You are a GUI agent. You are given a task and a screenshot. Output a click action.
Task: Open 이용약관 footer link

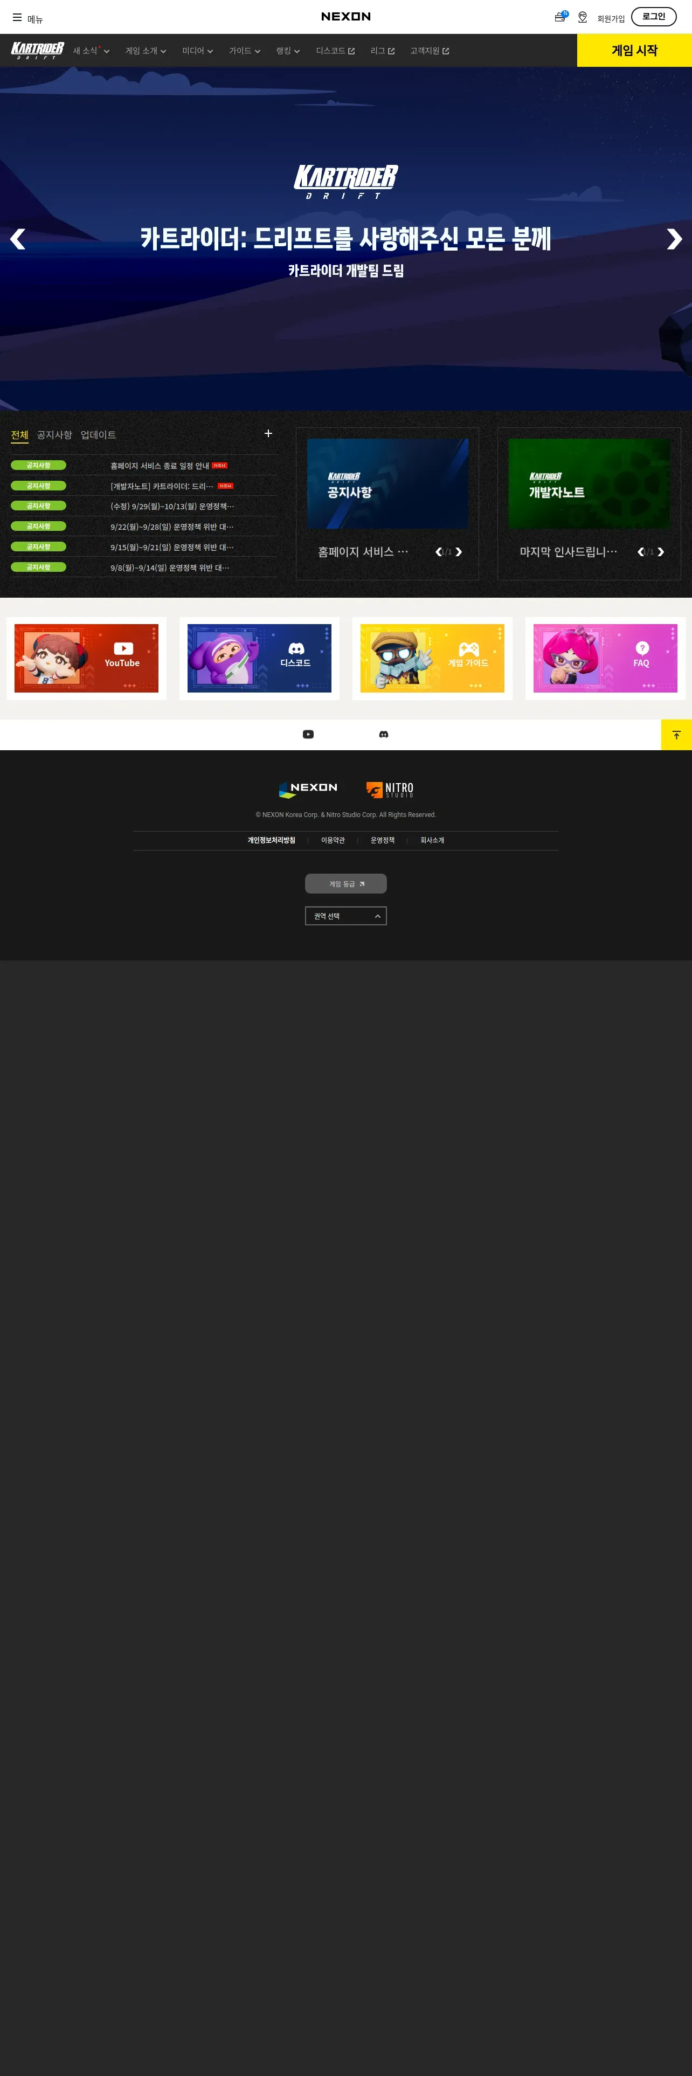[x=333, y=841]
